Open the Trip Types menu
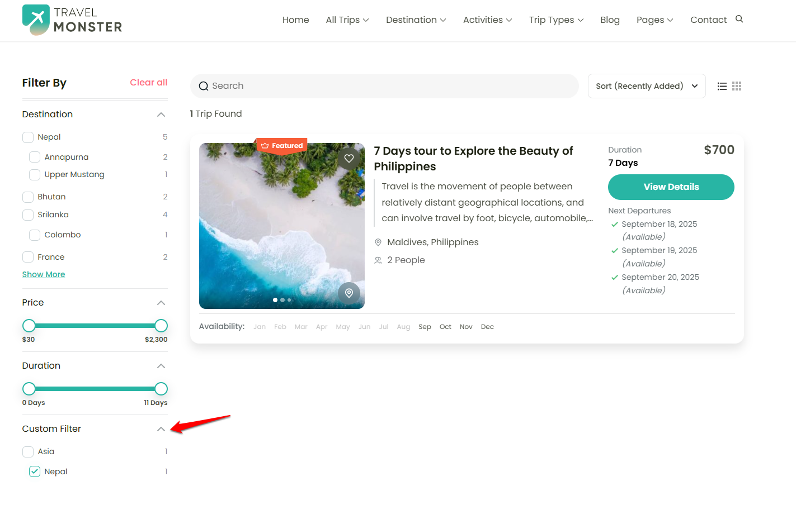The height and width of the screenshot is (510, 796). tap(555, 20)
